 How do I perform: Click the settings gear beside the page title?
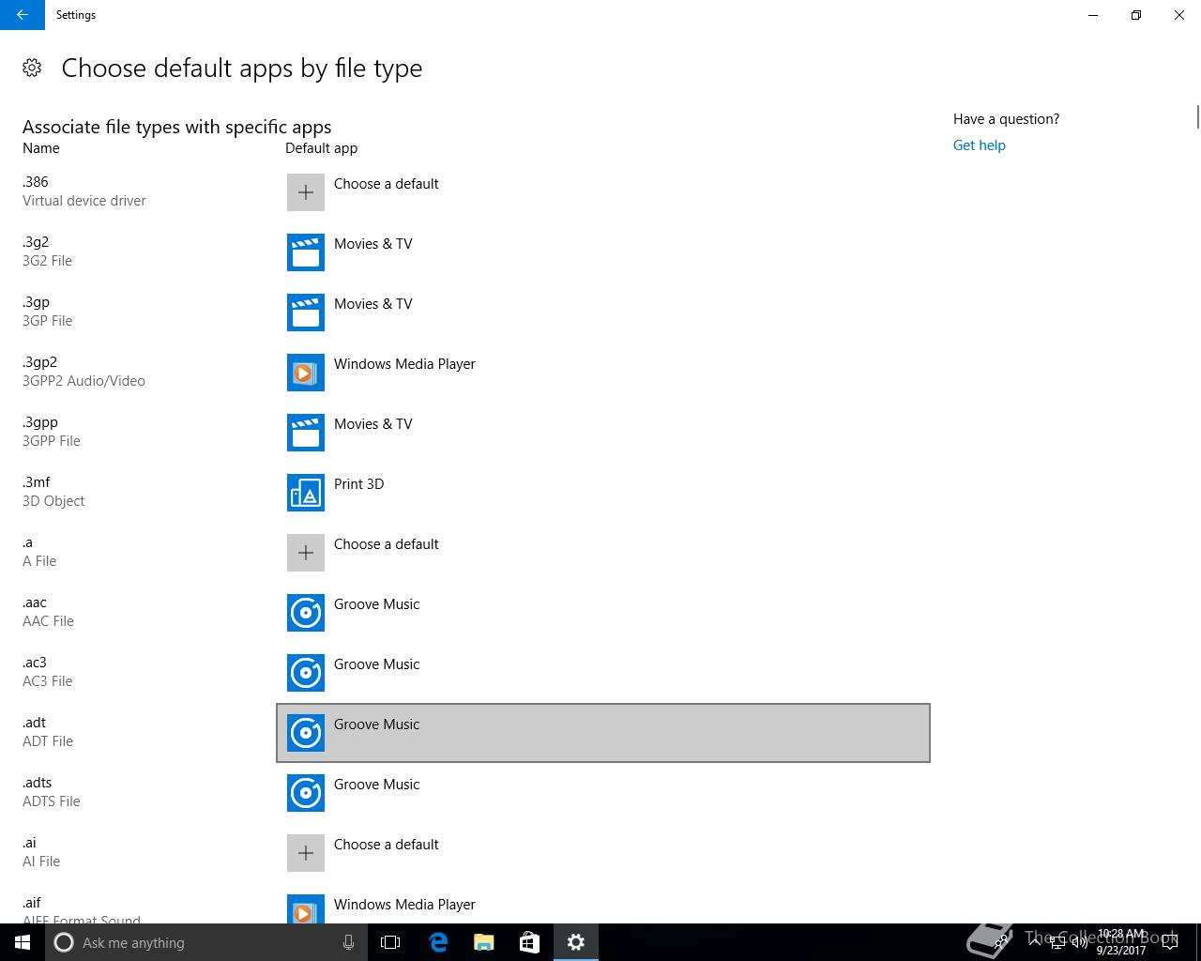pos(32,68)
